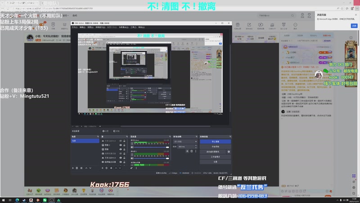
Task: Open the 淡入淡出 transition dropdown
Action: coord(185,142)
